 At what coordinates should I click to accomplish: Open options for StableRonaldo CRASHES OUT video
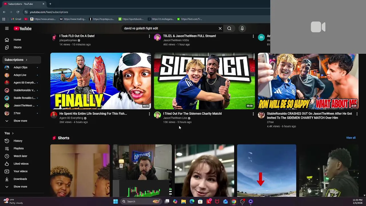pos(357,114)
